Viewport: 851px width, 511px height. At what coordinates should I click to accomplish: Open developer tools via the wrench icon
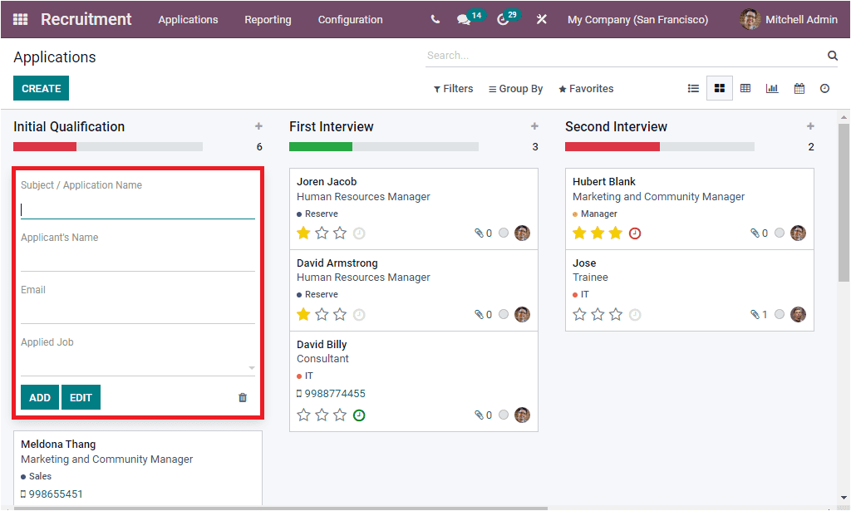(542, 18)
